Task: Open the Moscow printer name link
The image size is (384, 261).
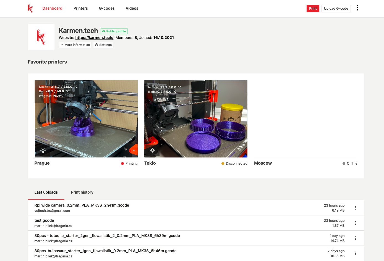Action: pos(263,163)
